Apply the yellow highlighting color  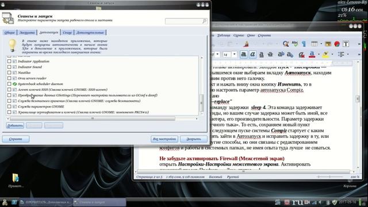click(x=326, y=55)
